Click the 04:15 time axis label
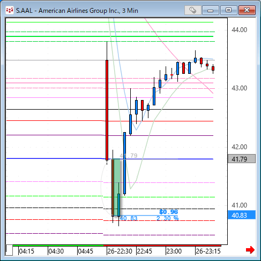Screen dimensions: 261x261 (x=26, y=251)
